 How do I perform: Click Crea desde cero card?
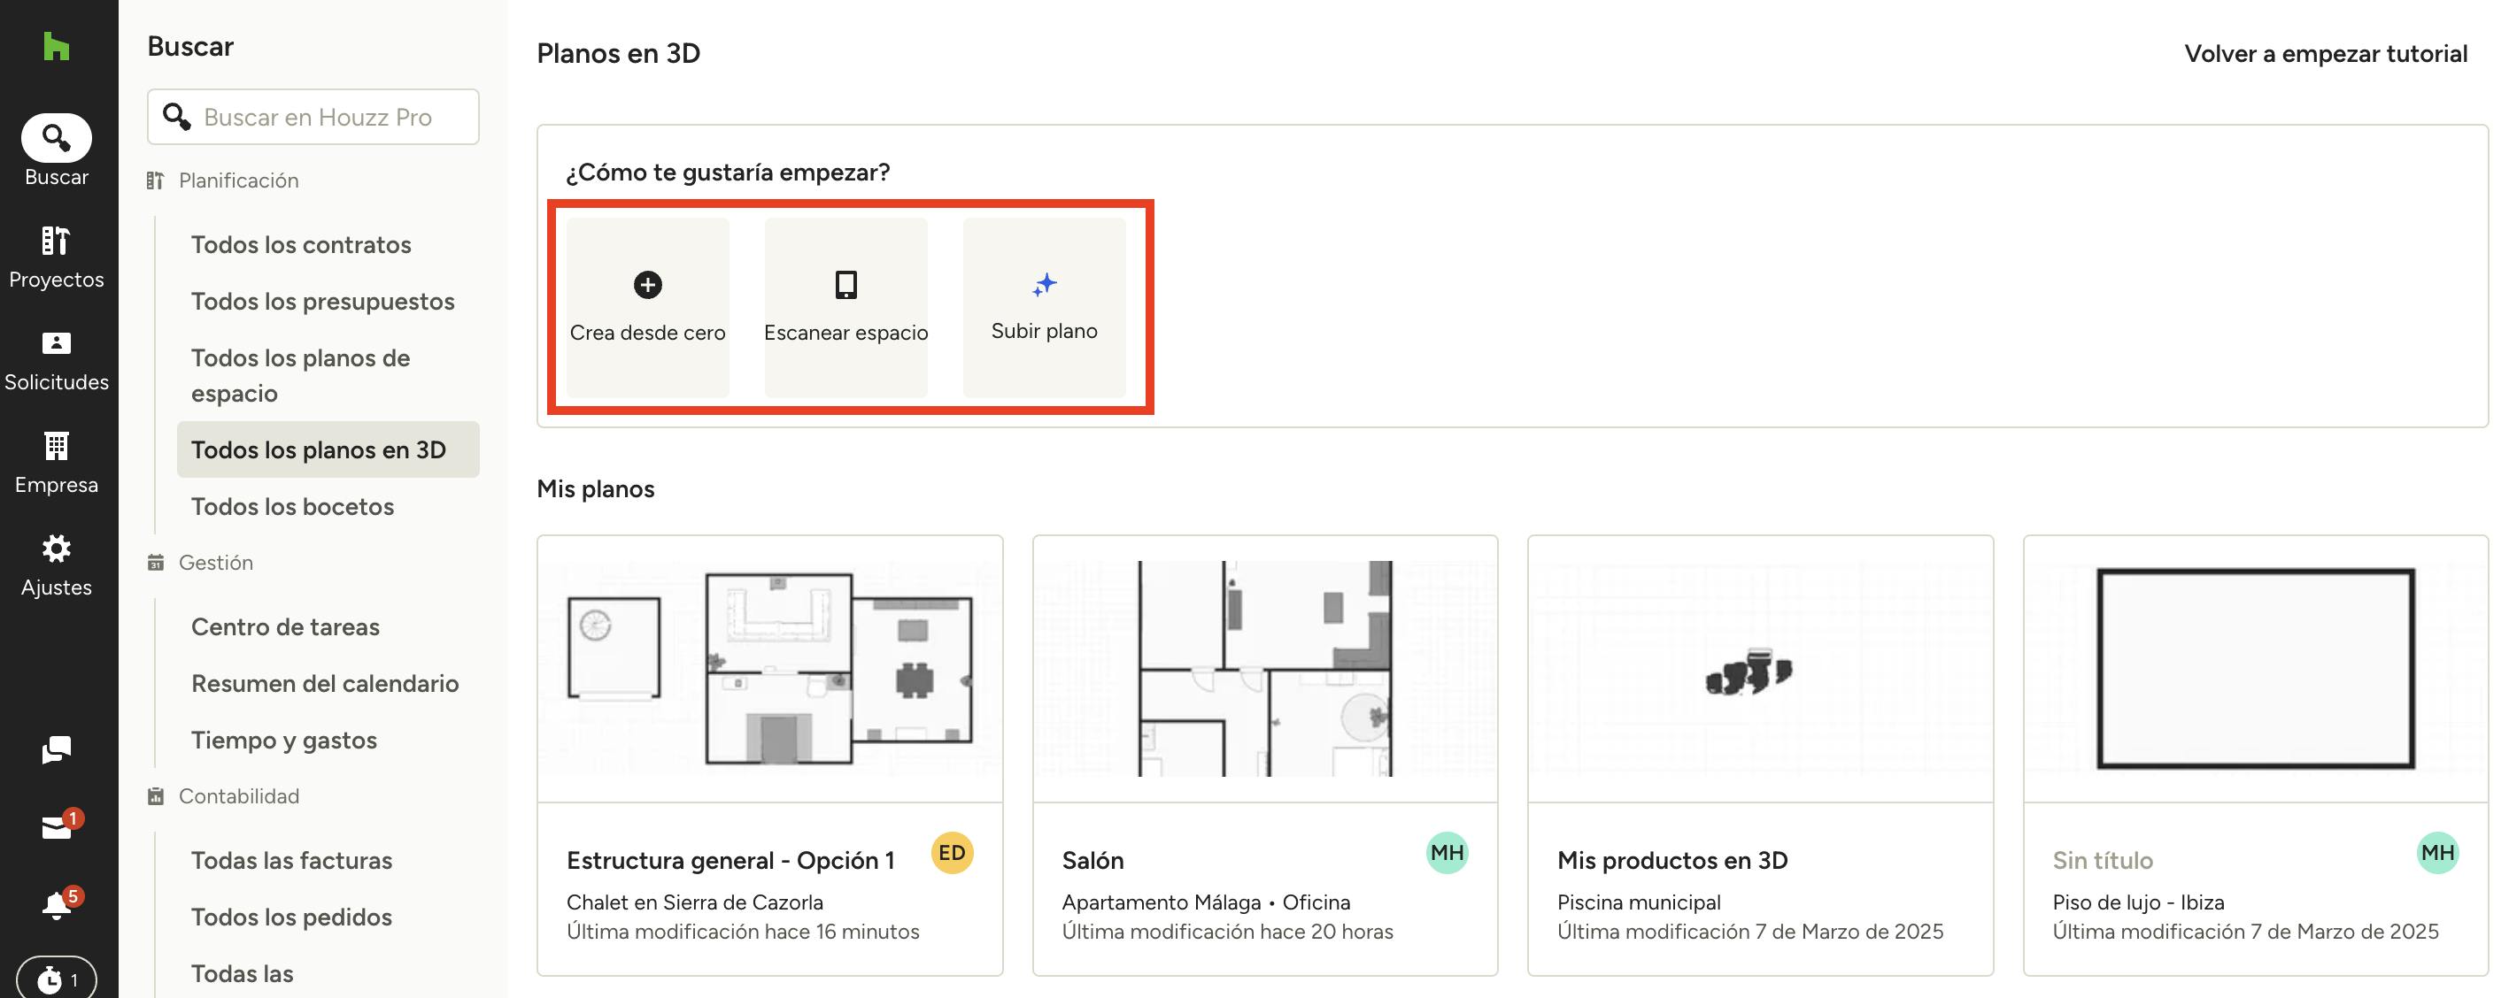pyautogui.click(x=648, y=307)
